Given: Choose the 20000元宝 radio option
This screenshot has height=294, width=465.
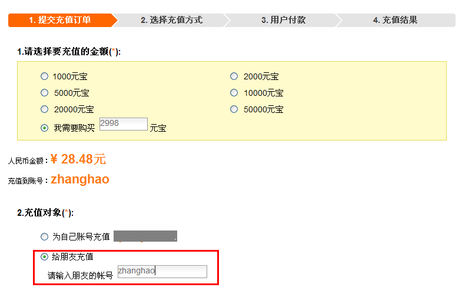Looking at the screenshot, I should (45, 109).
